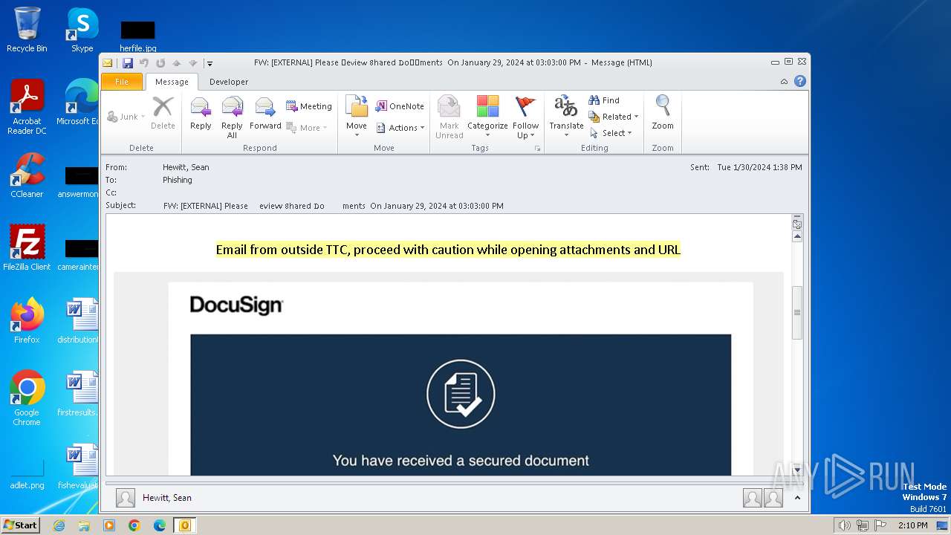
Task: Click the DocuSign logo in email
Action: pyautogui.click(x=236, y=305)
